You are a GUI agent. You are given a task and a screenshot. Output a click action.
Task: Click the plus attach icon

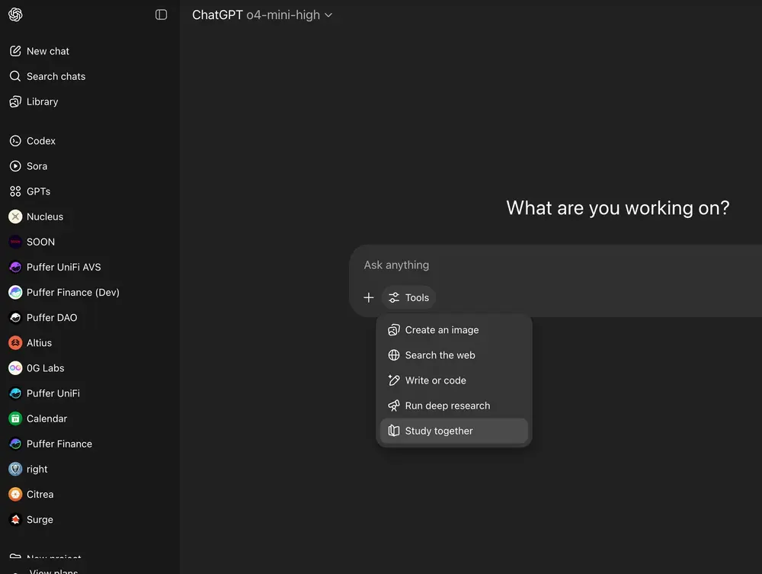(x=369, y=298)
